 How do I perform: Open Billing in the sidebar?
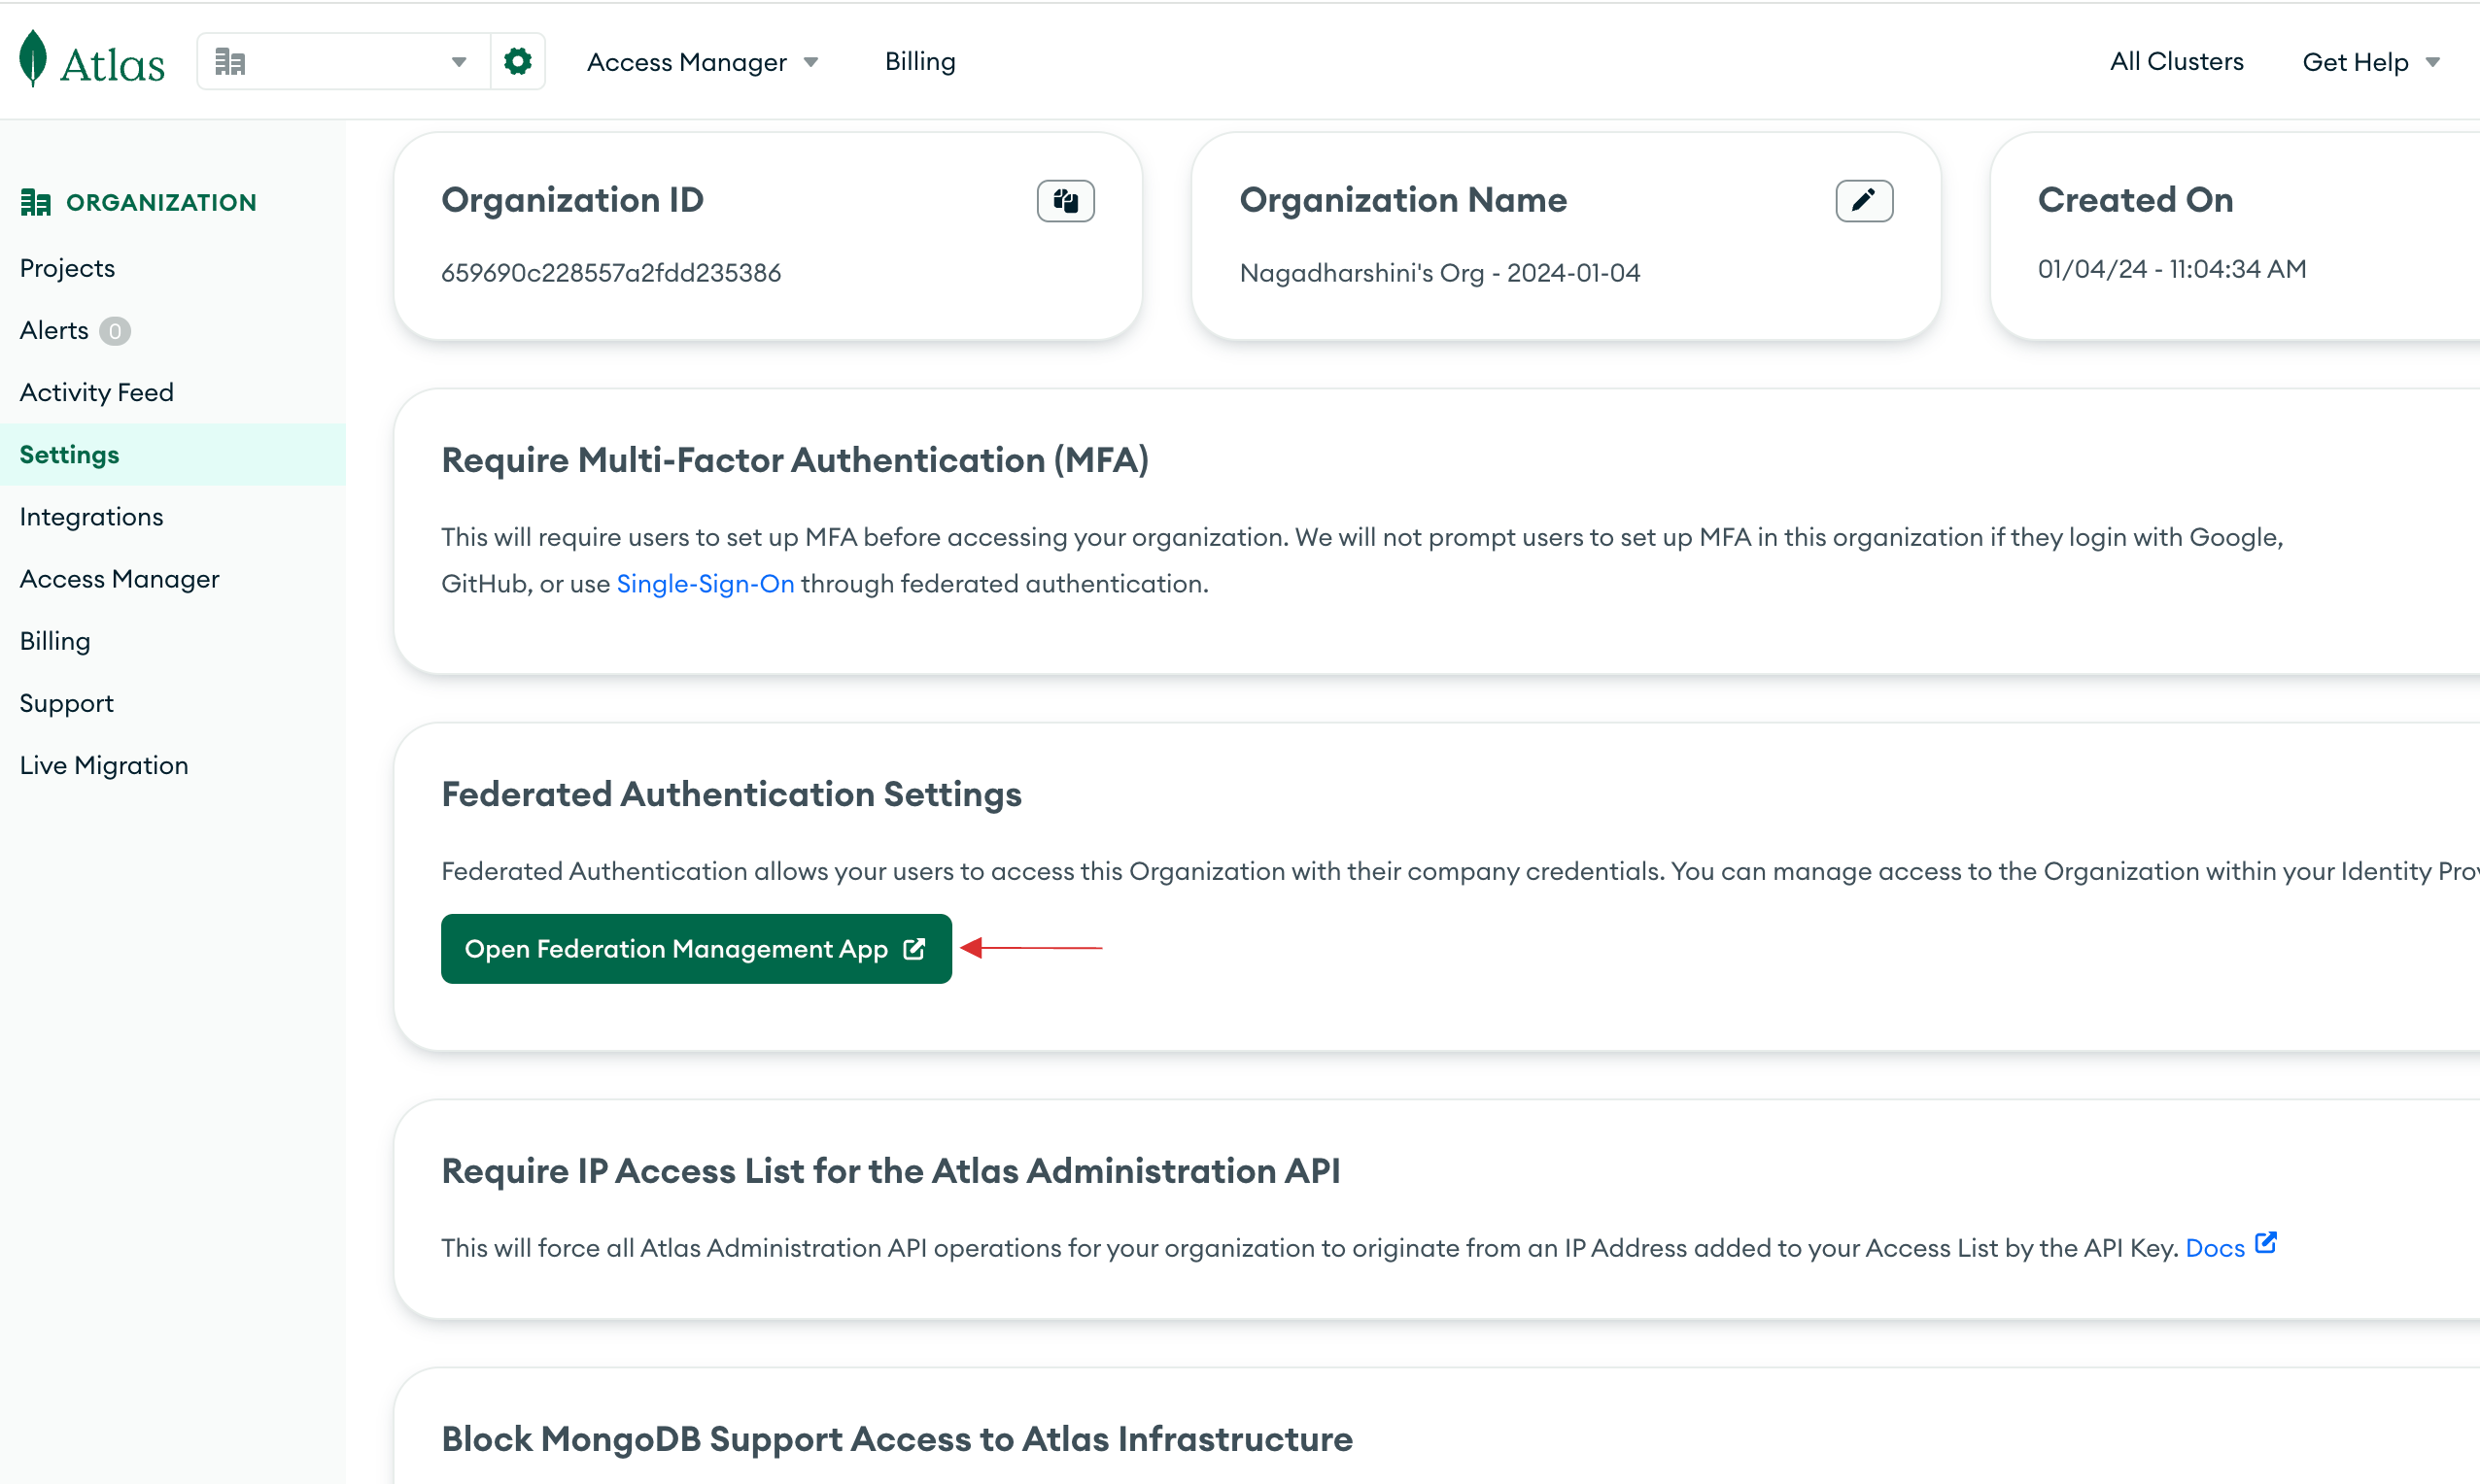click(55, 640)
